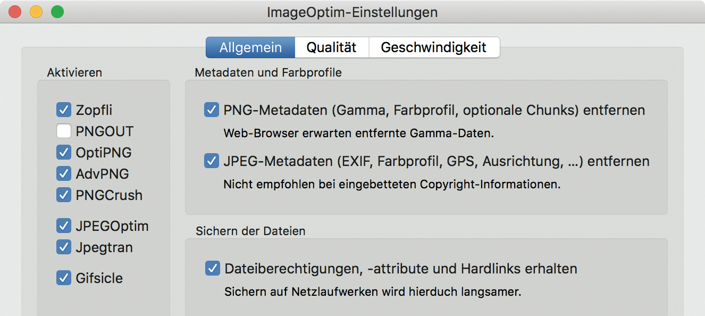
Task: Toggle the Jpegtran checkbox
Action: coord(64,247)
